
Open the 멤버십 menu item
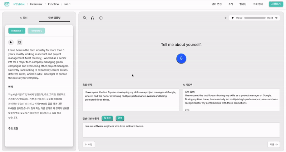243,4
